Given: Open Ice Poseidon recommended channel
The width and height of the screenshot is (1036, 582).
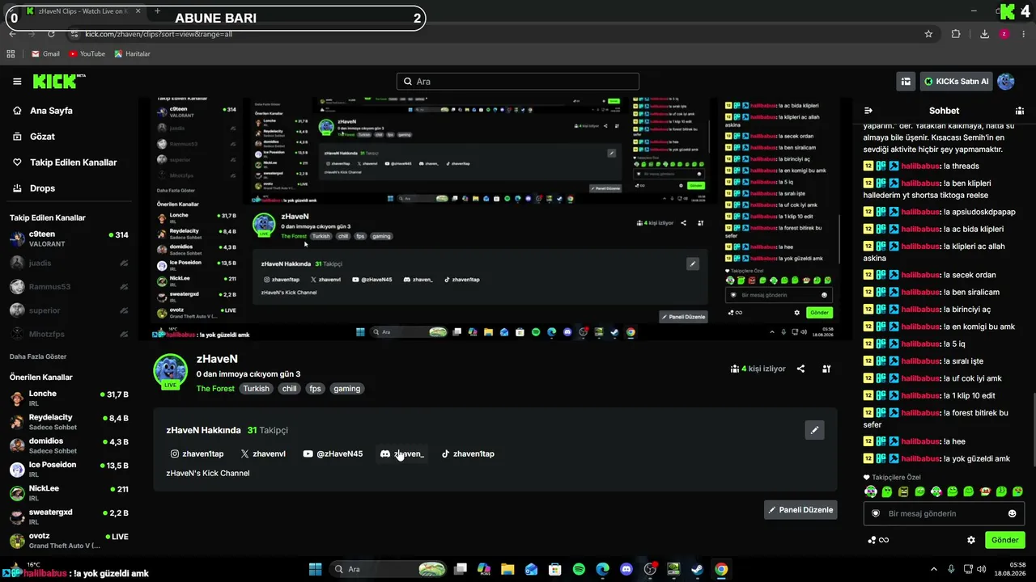Looking at the screenshot, I should [70, 470].
